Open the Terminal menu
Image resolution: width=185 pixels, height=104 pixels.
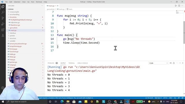(39, 2)
